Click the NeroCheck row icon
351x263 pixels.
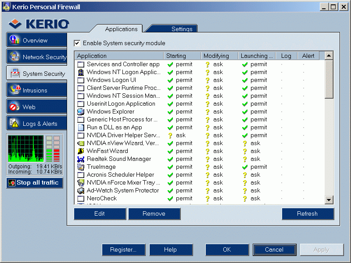pos(81,199)
